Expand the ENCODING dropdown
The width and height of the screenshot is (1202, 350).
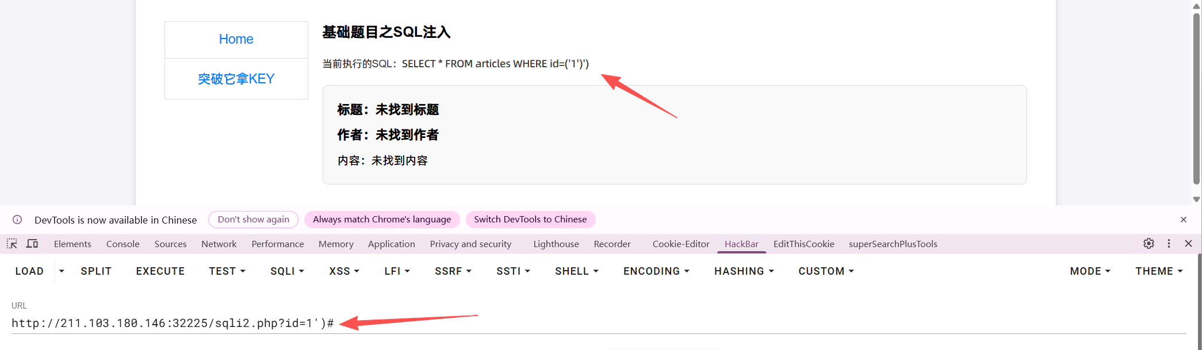coord(656,271)
